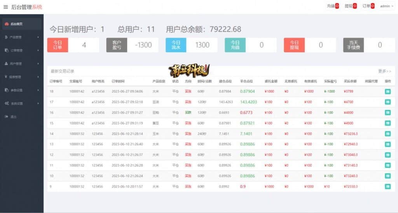Click action icon for order 9
This screenshot has width=398, height=213.
pyautogui.click(x=388, y=186)
